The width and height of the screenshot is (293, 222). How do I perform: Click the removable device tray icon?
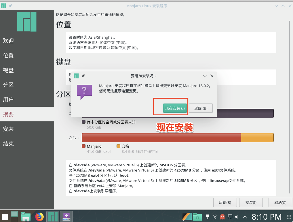coord(208,217)
